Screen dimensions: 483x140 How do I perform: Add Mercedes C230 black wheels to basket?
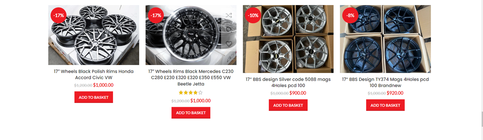click(191, 113)
